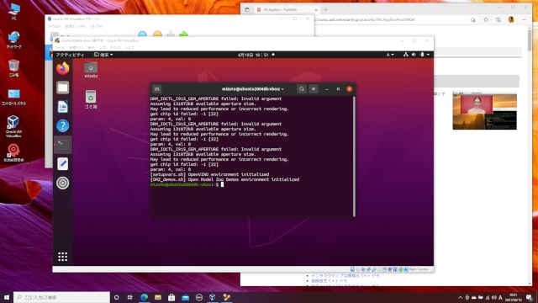Open the Trash icon on Ubuntu desktop

click(91, 99)
